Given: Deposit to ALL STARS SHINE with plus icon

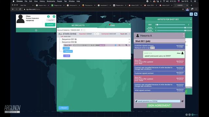Looking at the screenshot, I should pyautogui.click(x=95, y=34).
